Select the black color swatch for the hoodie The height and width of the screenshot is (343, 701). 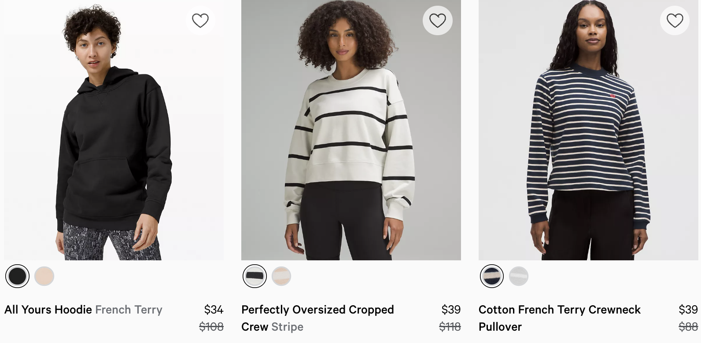click(17, 276)
